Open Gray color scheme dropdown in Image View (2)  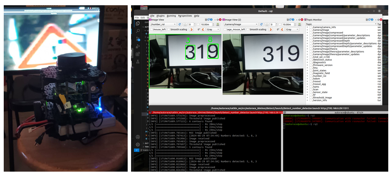292,29
